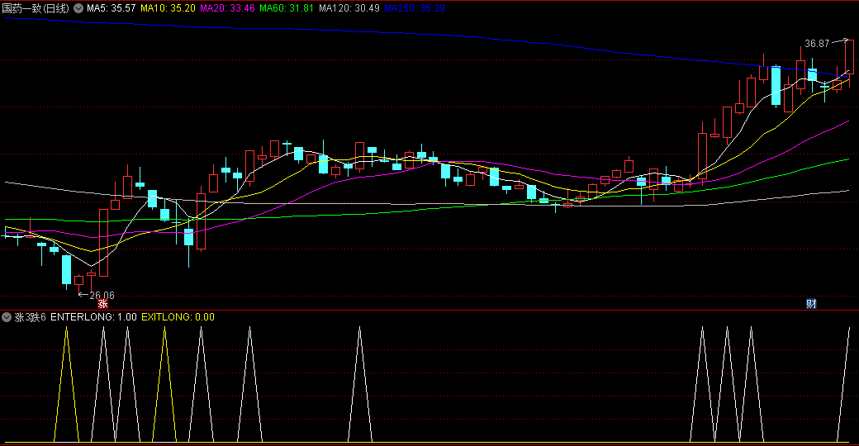Select the MA60: 31.81 label
The height and width of the screenshot is (446, 859).
coord(287,8)
